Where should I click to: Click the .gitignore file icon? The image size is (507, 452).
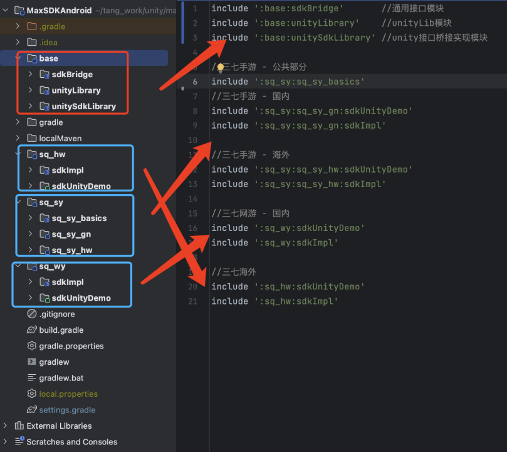click(32, 314)
